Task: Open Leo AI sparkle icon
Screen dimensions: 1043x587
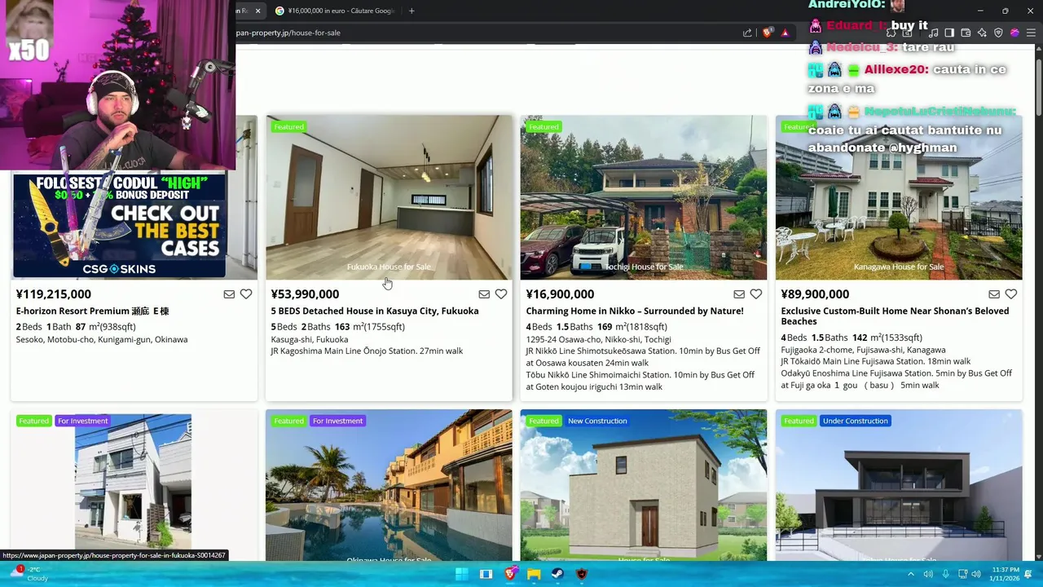Action: tap(982, 33)
